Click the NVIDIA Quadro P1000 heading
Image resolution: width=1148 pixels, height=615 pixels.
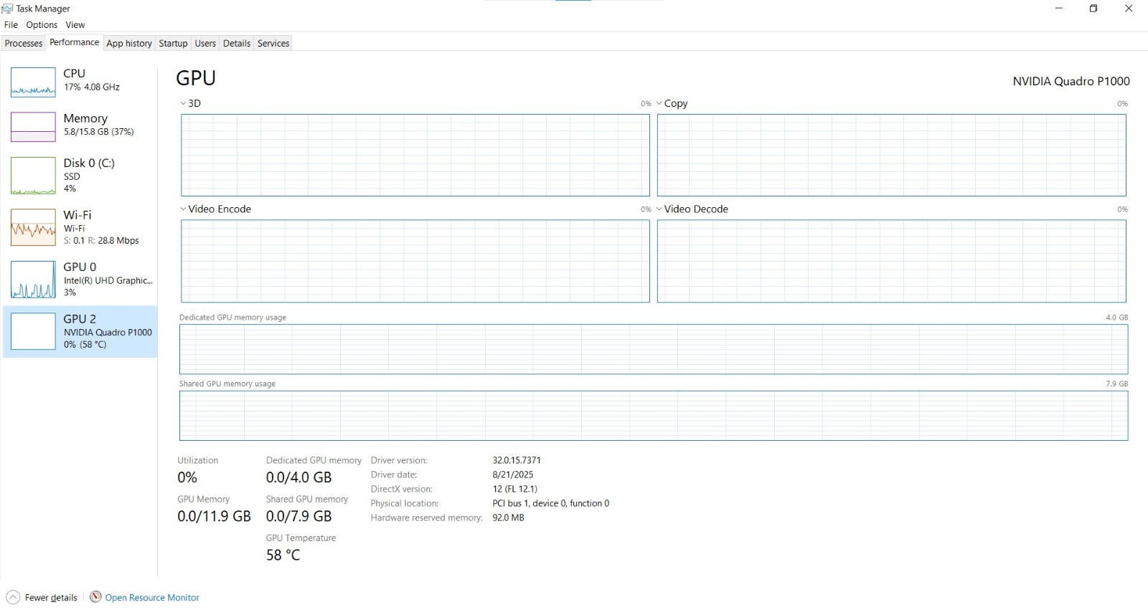1071,81
